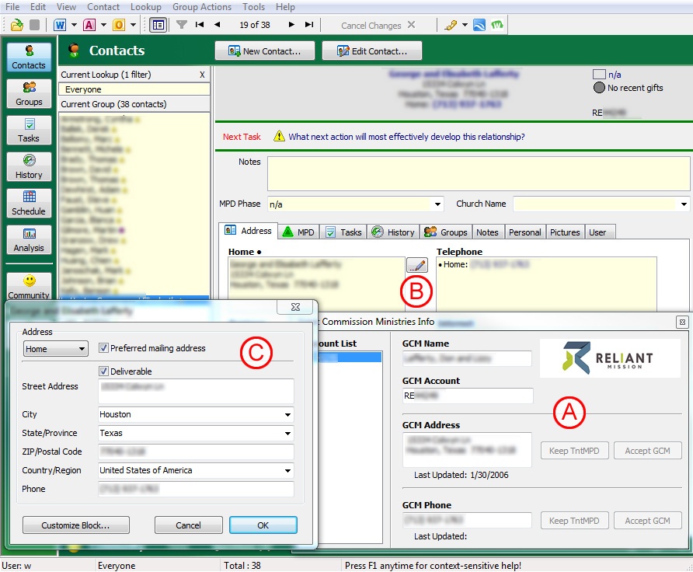Screen dimensions: 693x572
Task: Open the Schedule view in sidebar
Action: 29,203
